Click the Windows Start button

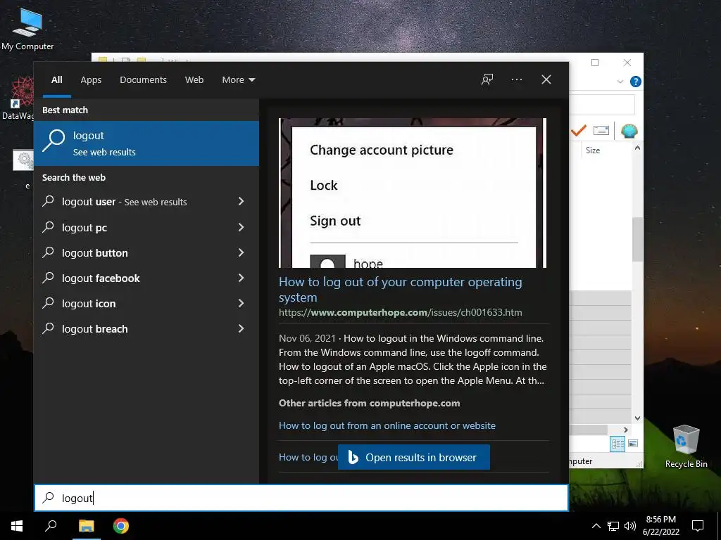(17, 526)
